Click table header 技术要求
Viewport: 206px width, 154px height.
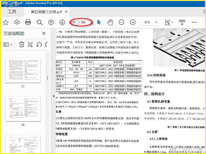coord(76,62)
